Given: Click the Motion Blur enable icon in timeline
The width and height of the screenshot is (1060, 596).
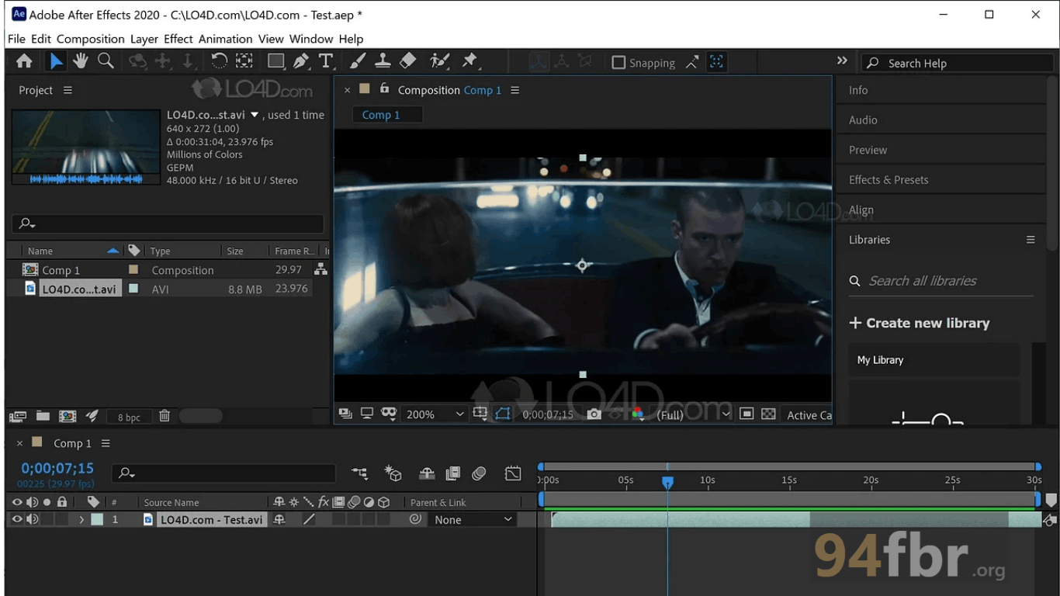Looking at the screenshot, I should (480, 473).
